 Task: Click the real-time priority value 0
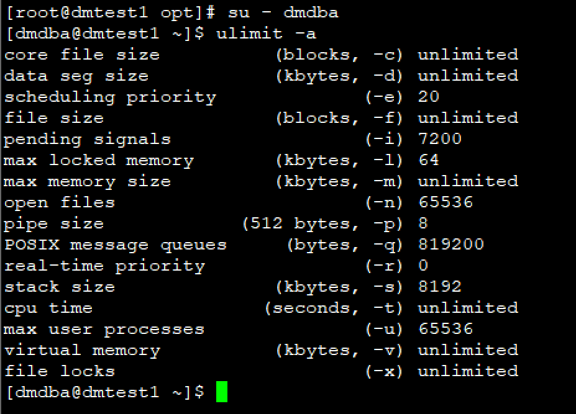[423, 266]
